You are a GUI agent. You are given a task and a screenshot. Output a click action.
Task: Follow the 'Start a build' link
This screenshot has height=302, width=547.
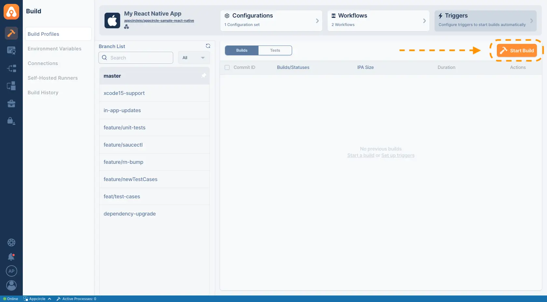point(361,155)
